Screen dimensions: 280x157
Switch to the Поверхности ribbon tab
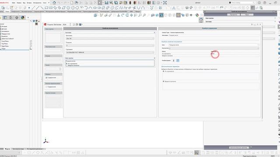pos(15,11)
